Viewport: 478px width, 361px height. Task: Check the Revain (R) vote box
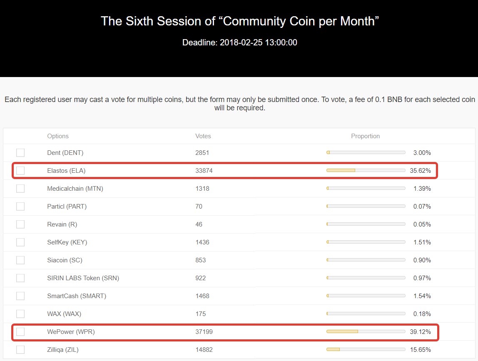(x=20, y=224)
